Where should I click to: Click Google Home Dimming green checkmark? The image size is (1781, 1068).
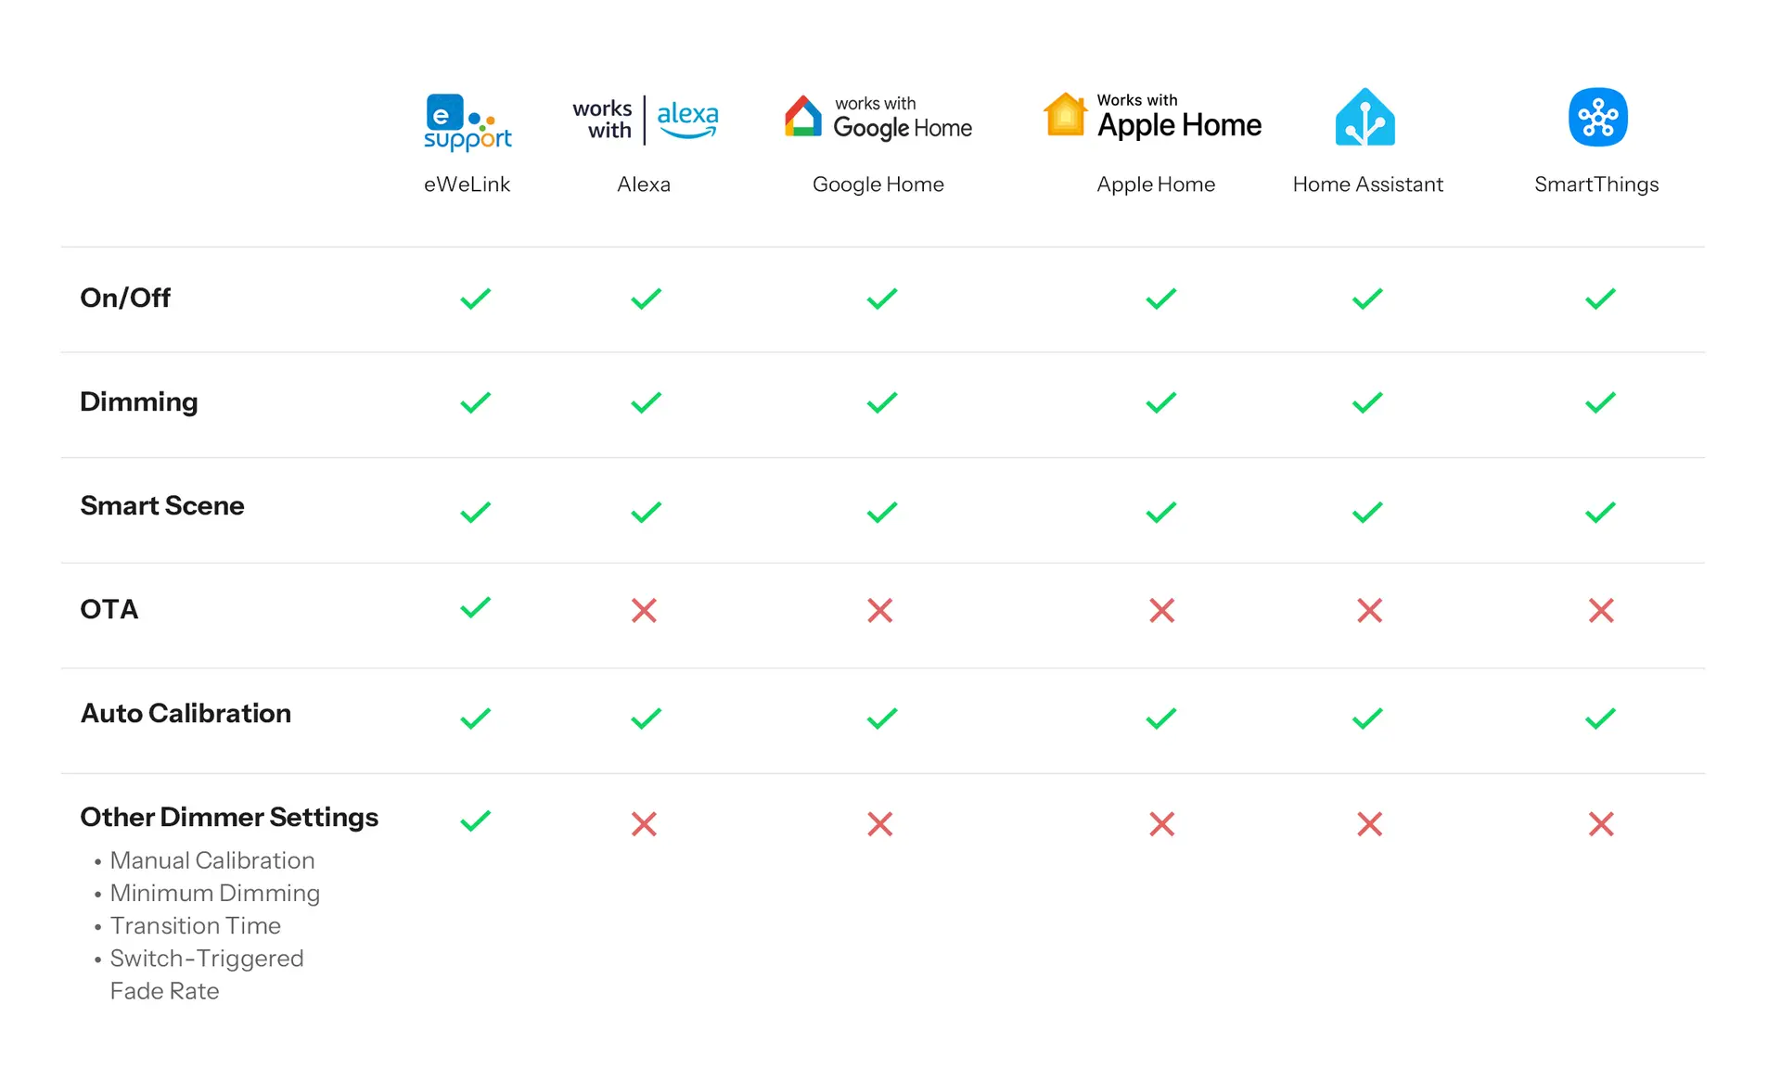(x=881, y=403)
